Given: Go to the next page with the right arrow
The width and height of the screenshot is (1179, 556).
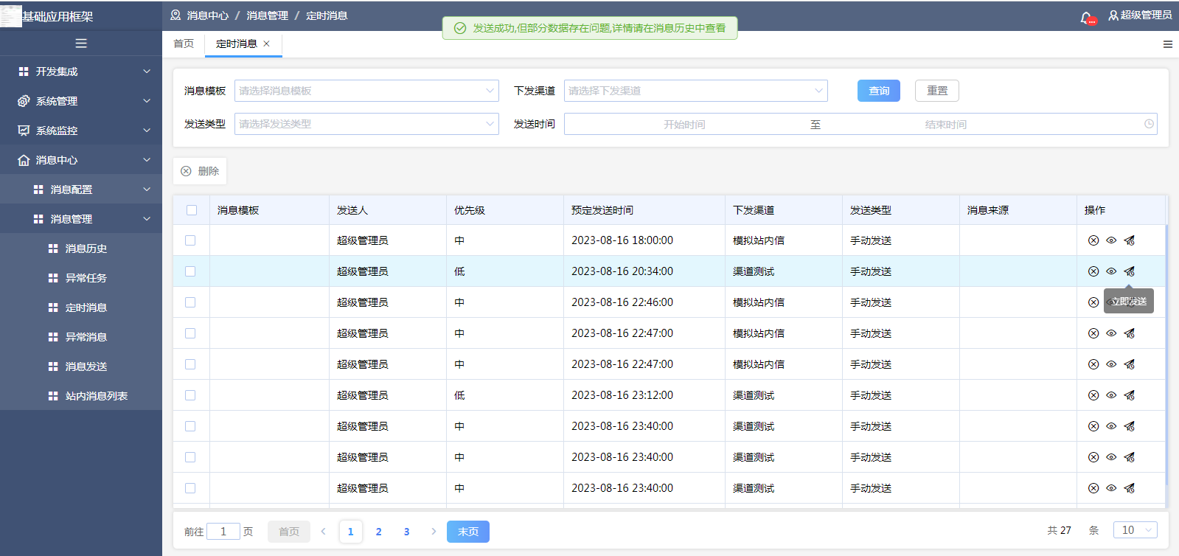Looking at the screenshot, I should 434,532.
